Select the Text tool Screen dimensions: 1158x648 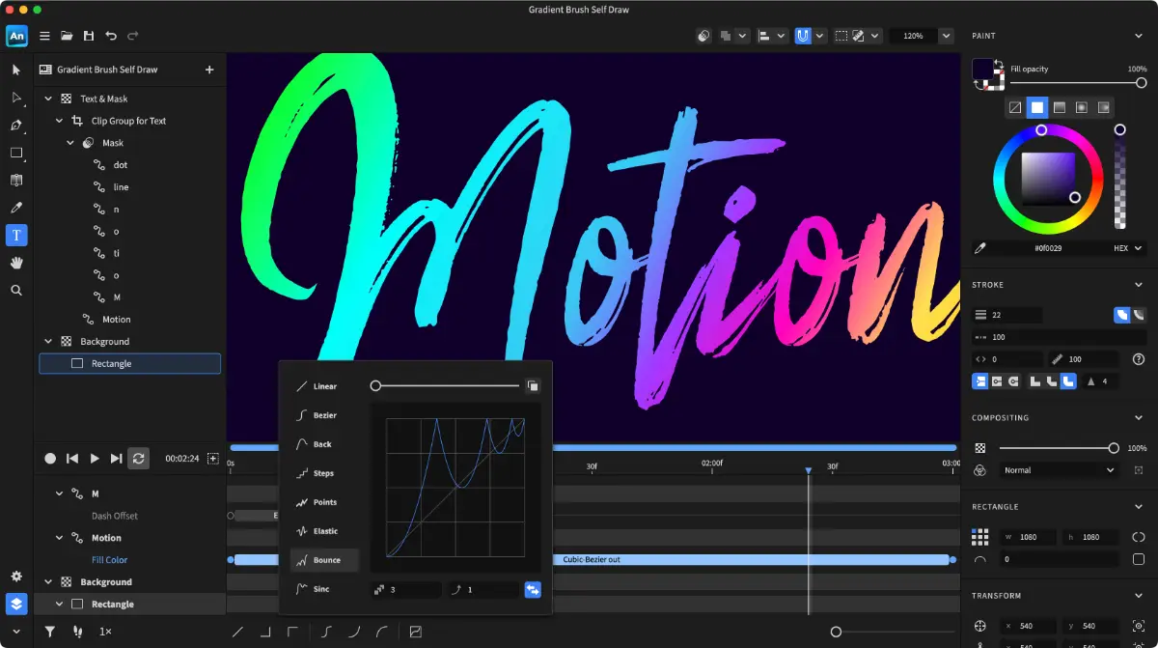(x=16, y=235)
